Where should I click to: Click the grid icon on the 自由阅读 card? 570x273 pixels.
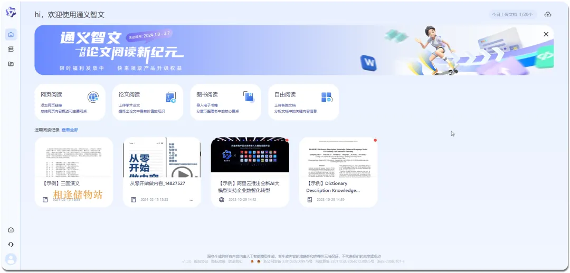[327, 97]
